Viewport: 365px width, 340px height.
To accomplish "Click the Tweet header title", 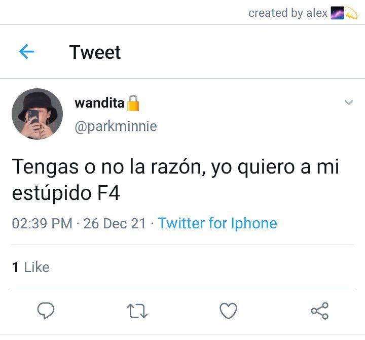I will pyautogui.click(x=95, y=52).
